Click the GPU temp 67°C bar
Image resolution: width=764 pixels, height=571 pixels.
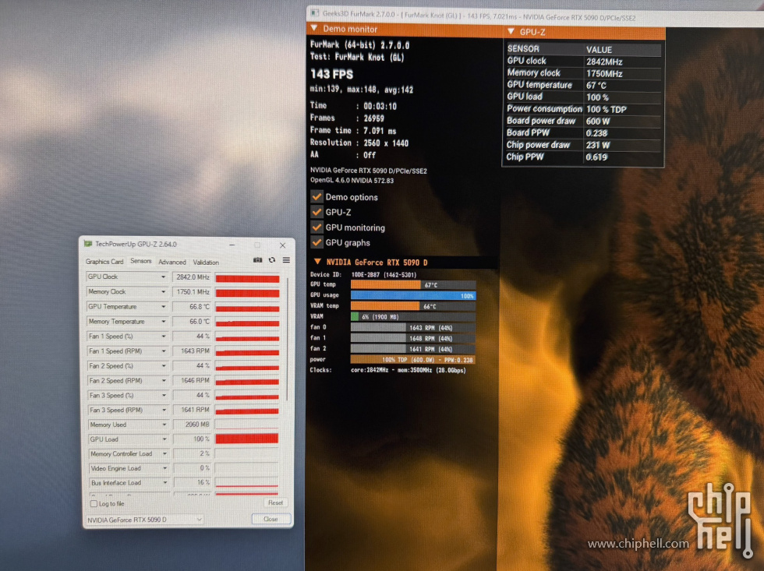tap(413, 285)
